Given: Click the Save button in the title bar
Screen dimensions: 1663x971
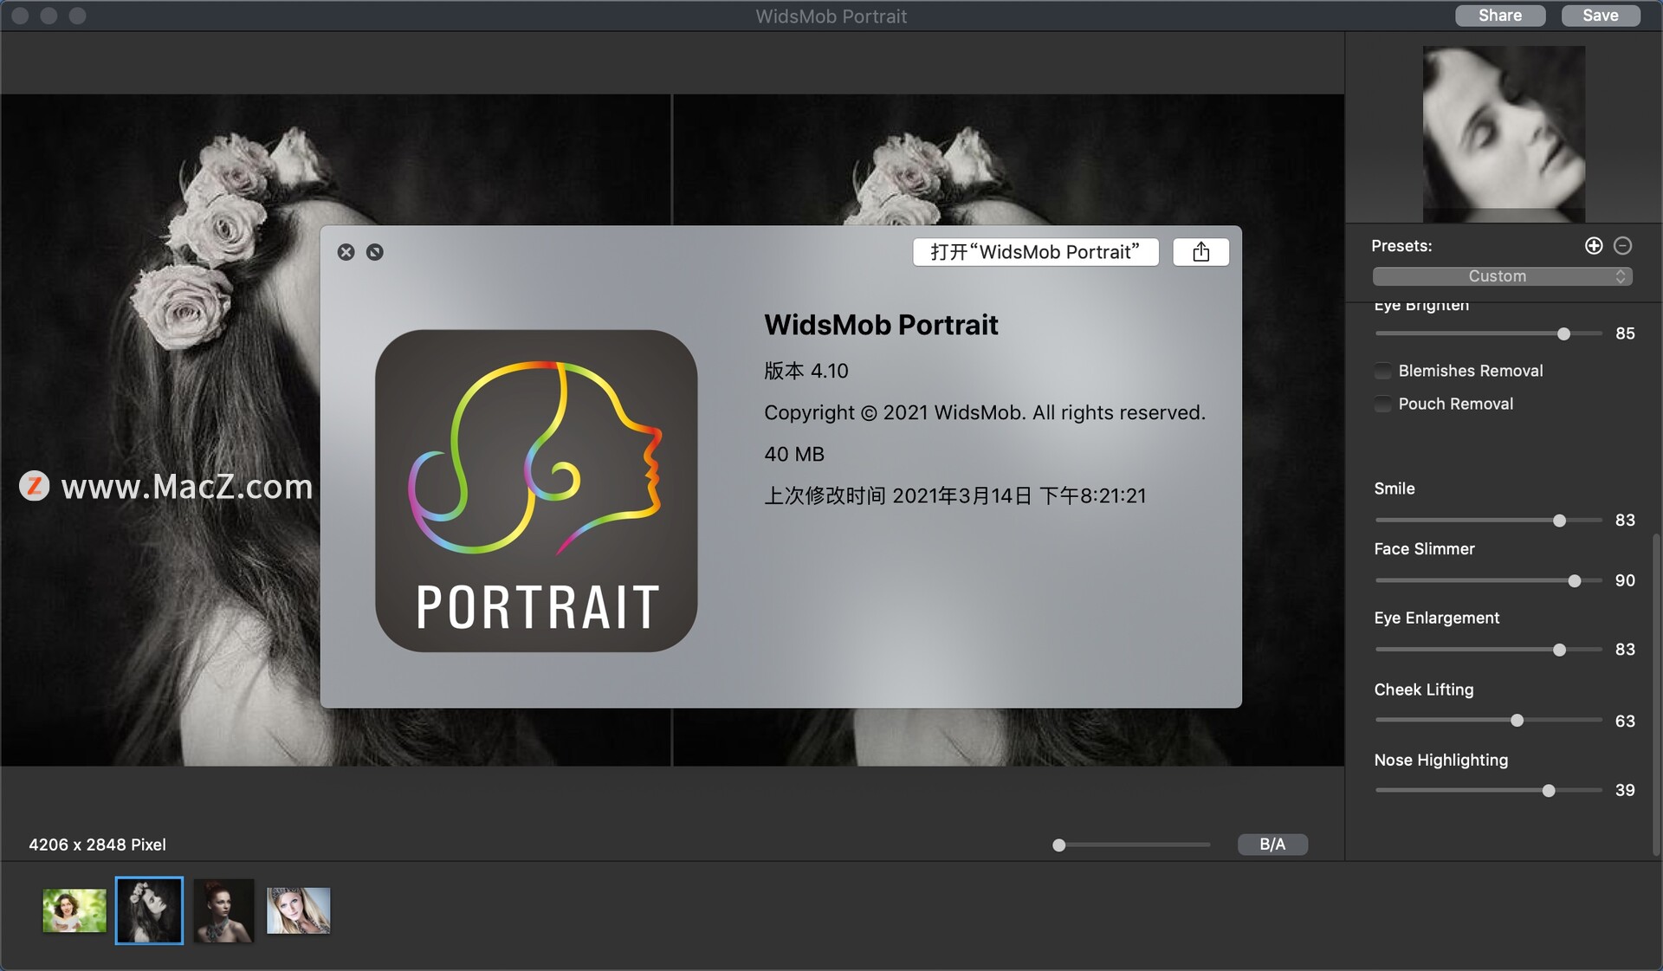Looking at the screenshot, I should [1601, 16].
